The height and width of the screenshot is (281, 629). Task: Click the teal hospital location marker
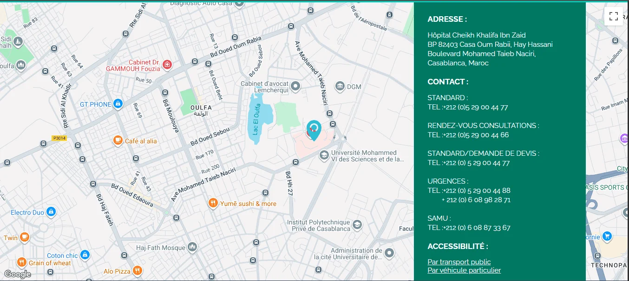[314, 130]
